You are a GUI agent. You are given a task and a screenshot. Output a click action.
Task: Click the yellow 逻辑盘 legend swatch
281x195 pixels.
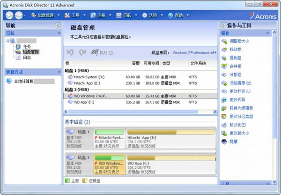click(x=84, y=181)
